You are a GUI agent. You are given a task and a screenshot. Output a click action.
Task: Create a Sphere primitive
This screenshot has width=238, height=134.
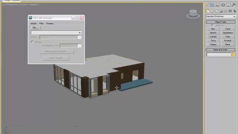coord(213,33)
